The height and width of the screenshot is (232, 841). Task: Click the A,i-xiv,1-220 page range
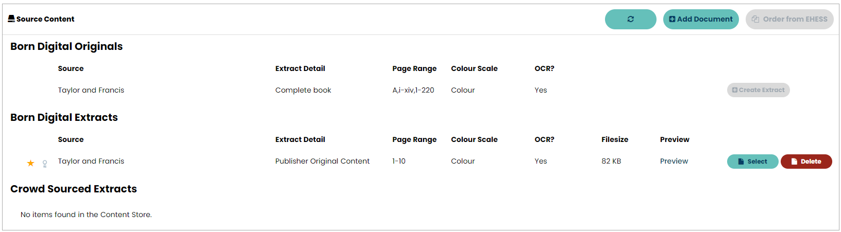pos(413,90)
